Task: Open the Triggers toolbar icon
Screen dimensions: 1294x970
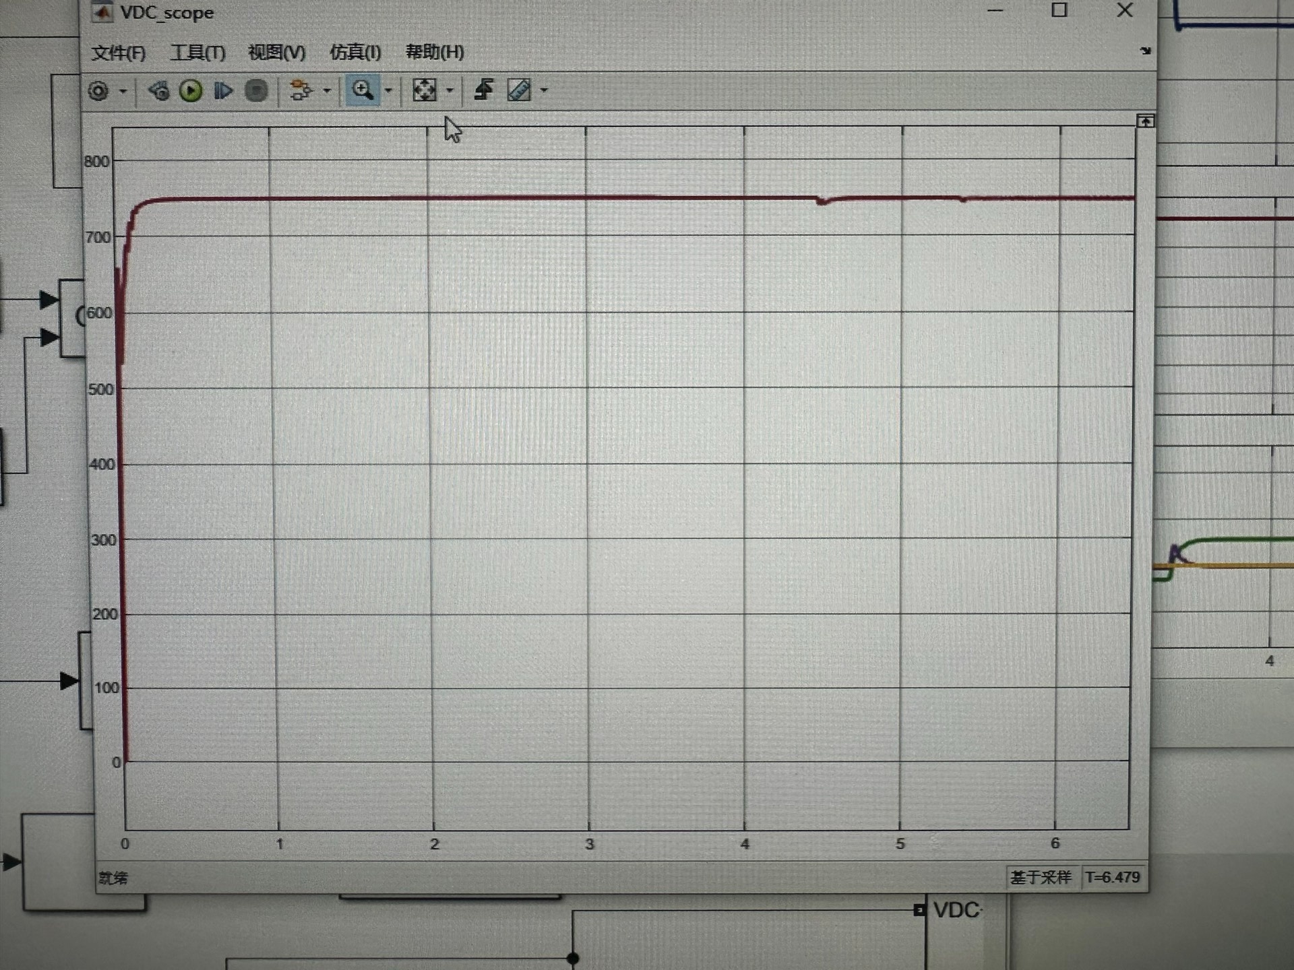Action: coord(484,90)
